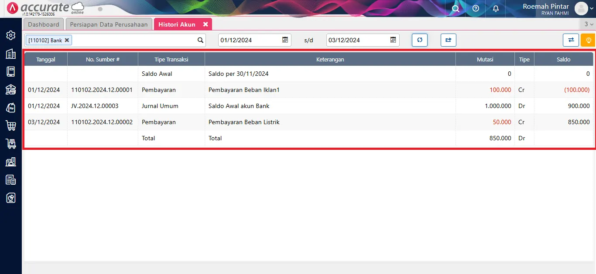Open the Settings gear in sidebar
This screenshot has height=274, width=596.
[11, 35]
